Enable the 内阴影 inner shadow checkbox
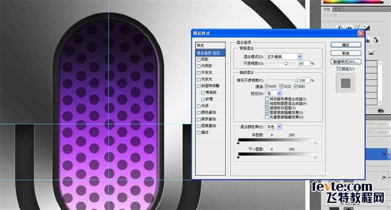 tap(199, 66)
